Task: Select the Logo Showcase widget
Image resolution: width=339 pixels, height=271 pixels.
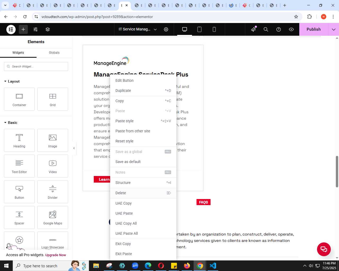Action: click(x=53, y=241)
